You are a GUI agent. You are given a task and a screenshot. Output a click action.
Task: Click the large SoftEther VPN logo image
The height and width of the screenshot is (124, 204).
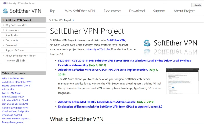point(170,47)
